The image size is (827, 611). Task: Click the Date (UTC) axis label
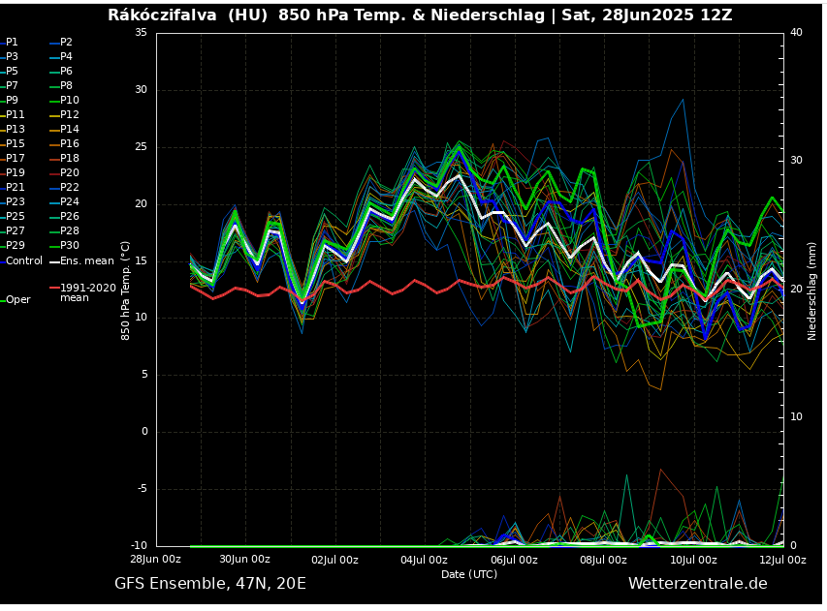[x=469, y=575]
